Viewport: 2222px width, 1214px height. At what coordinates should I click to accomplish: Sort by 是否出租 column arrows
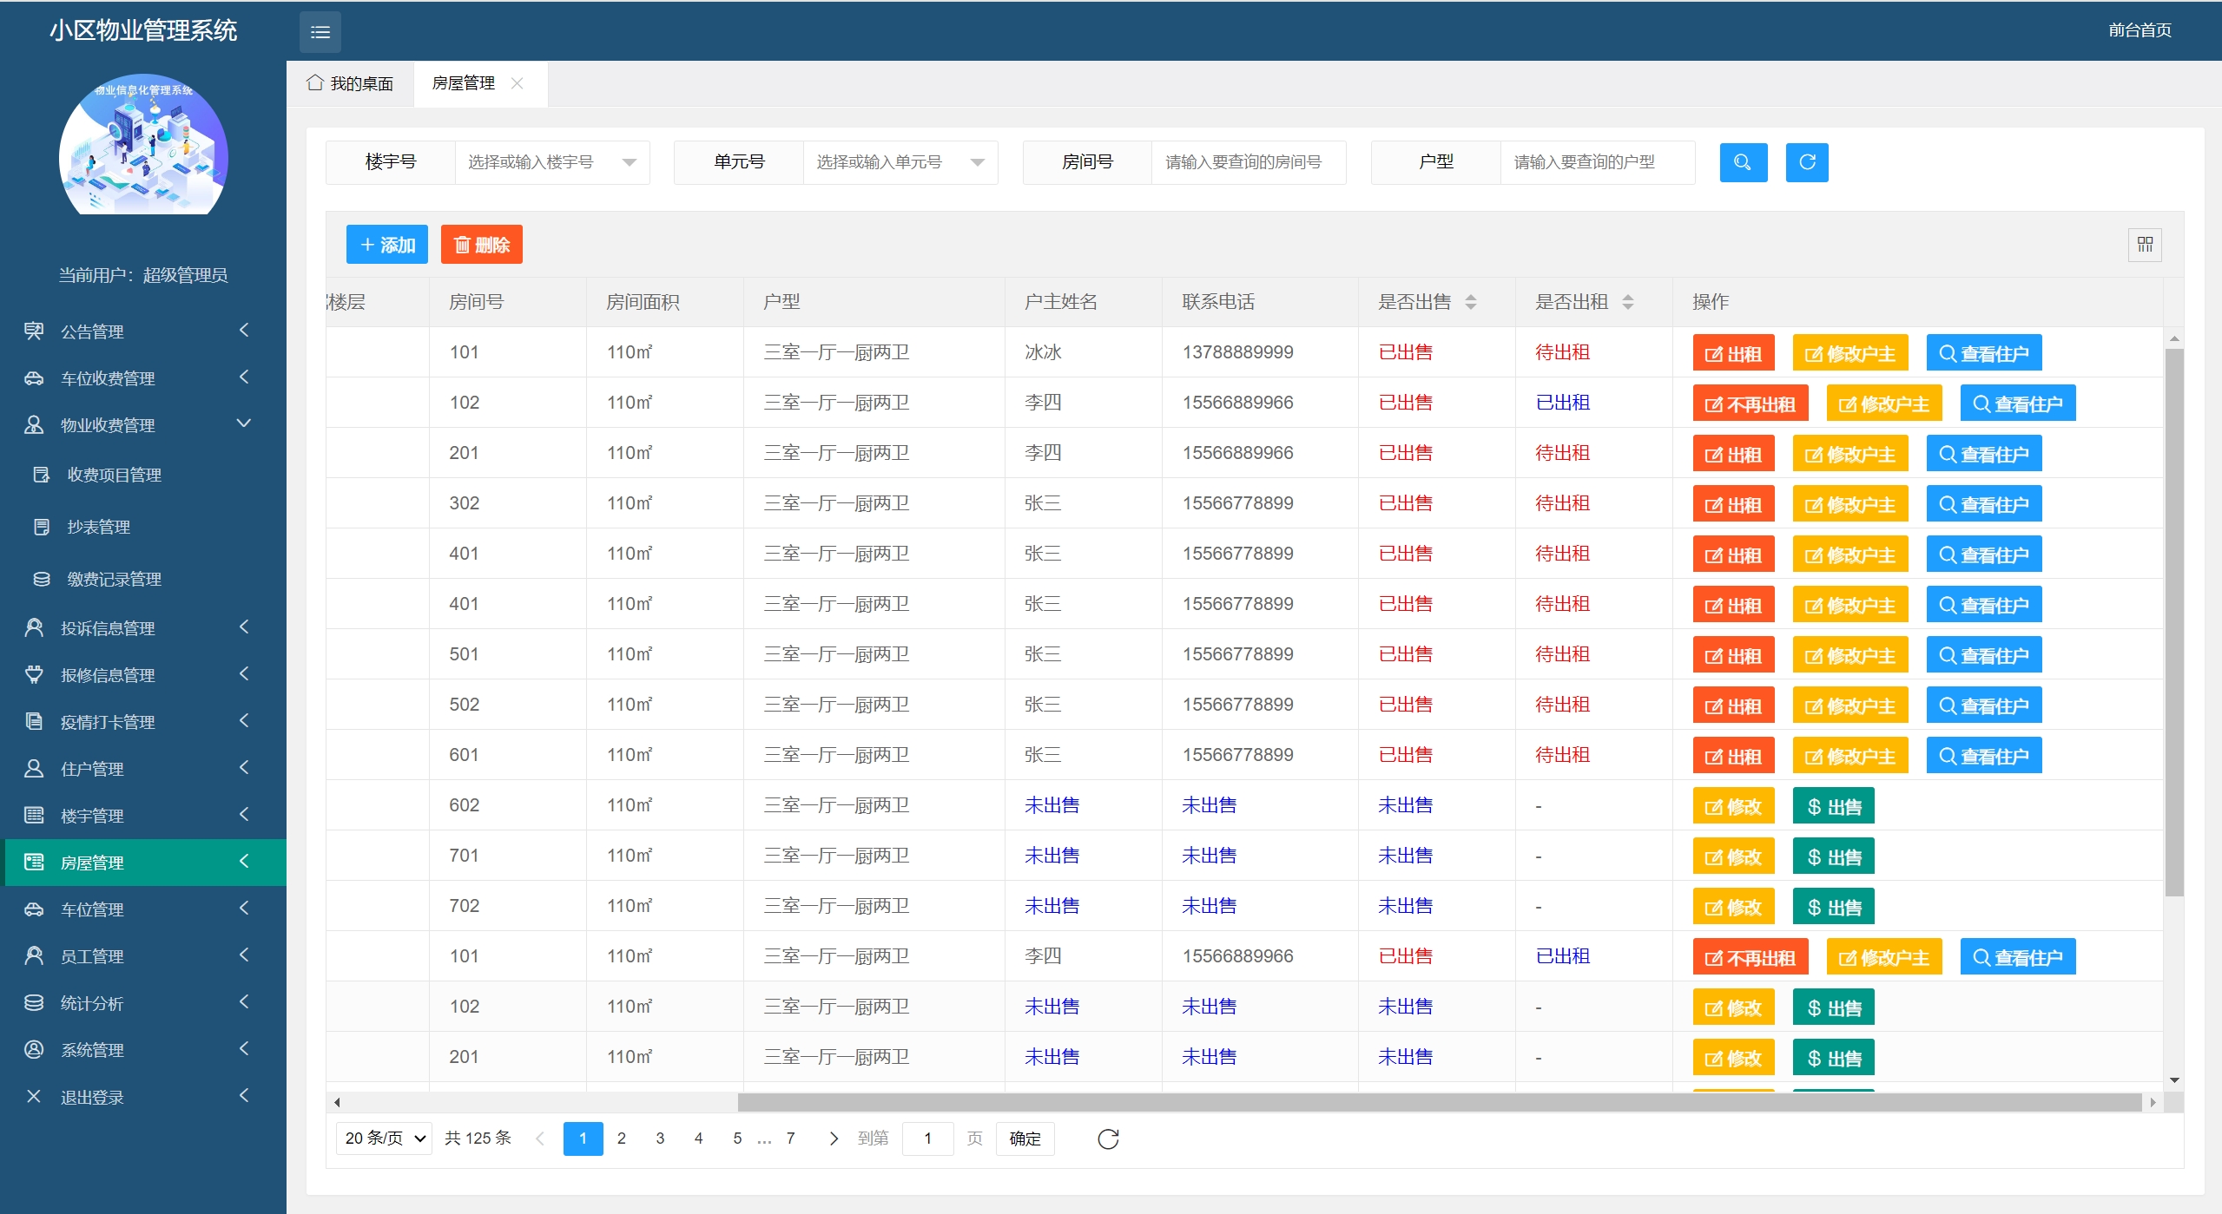1628,302
